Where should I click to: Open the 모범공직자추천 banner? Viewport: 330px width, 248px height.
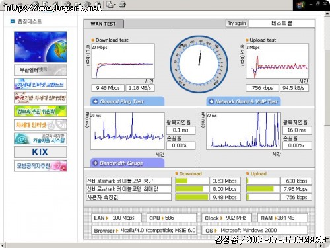click(x=40, y=166)
